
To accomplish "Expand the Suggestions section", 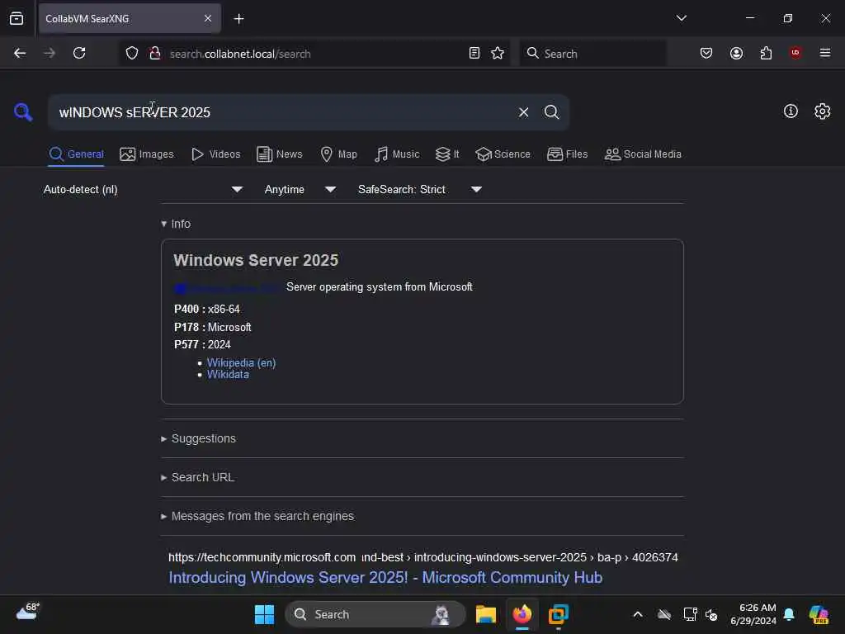I will pyautogui.click(x=198, y=439).
